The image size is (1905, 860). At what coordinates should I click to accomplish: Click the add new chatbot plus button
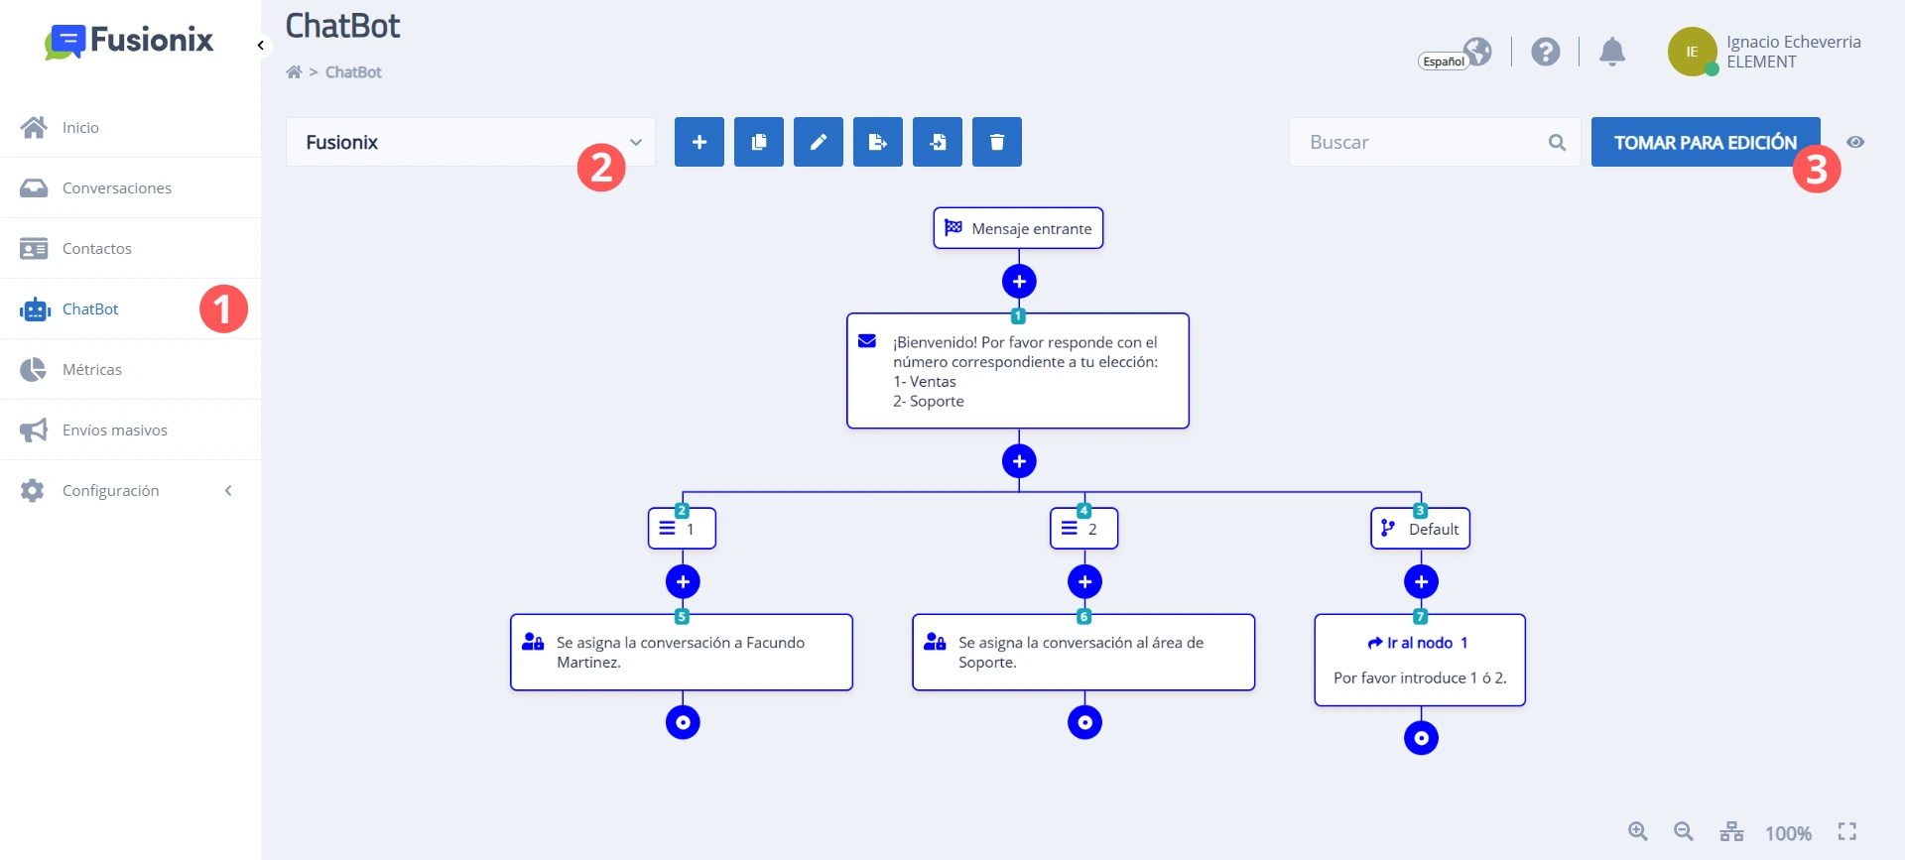tap(699, 142)
